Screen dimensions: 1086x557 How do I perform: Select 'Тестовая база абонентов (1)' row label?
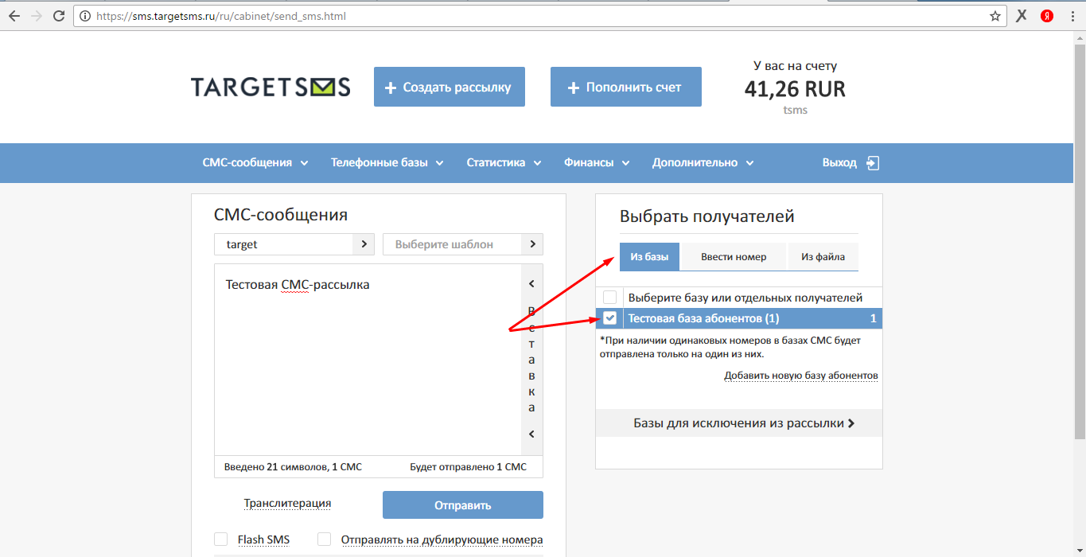click(703, 318)
